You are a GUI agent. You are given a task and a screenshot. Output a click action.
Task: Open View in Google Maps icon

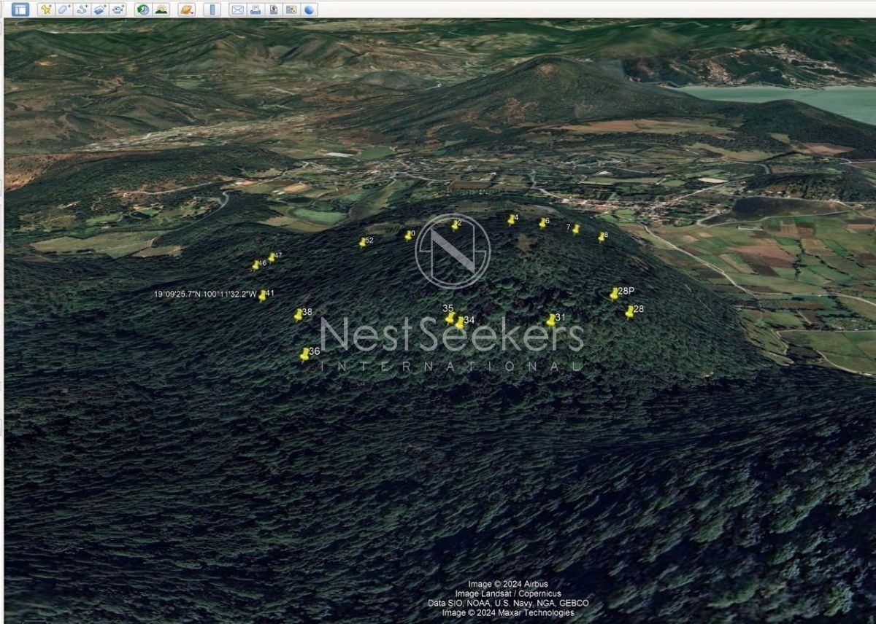pos(291,9)
